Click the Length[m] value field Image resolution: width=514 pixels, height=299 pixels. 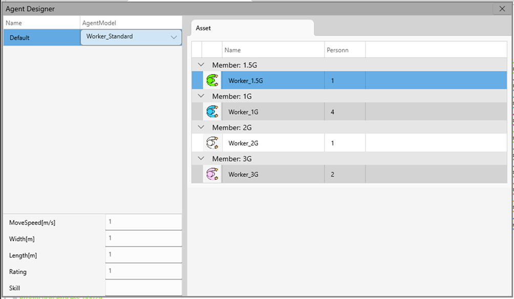[x=143, y=255]
